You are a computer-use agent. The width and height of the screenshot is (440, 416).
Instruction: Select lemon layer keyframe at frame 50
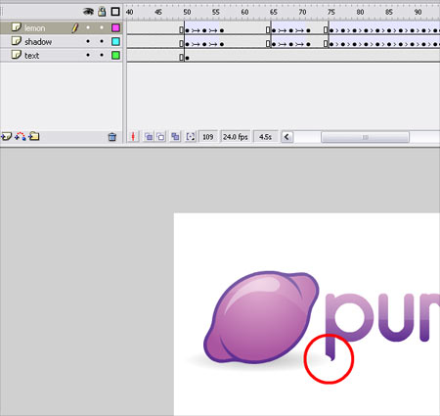pyautogui.click(x=187, y=30)
